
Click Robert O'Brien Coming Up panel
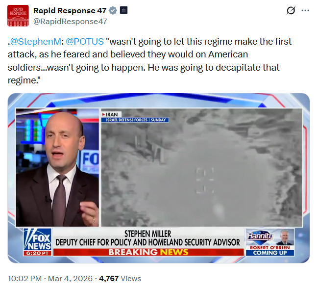click(270, 251)
